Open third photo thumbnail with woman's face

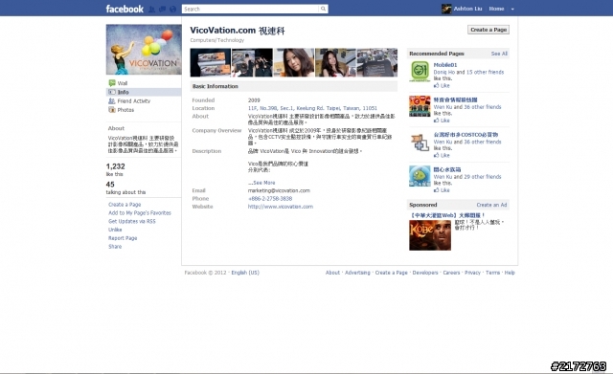pos(294,62)
